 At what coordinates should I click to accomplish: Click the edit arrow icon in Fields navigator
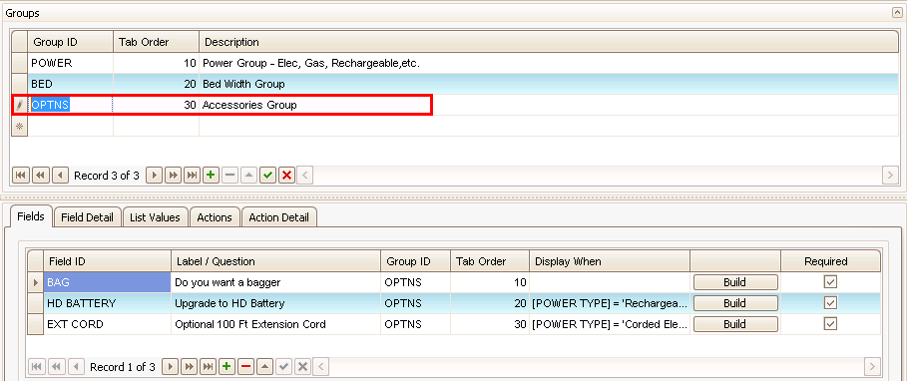pyautogui.click(x=264, y=367)
